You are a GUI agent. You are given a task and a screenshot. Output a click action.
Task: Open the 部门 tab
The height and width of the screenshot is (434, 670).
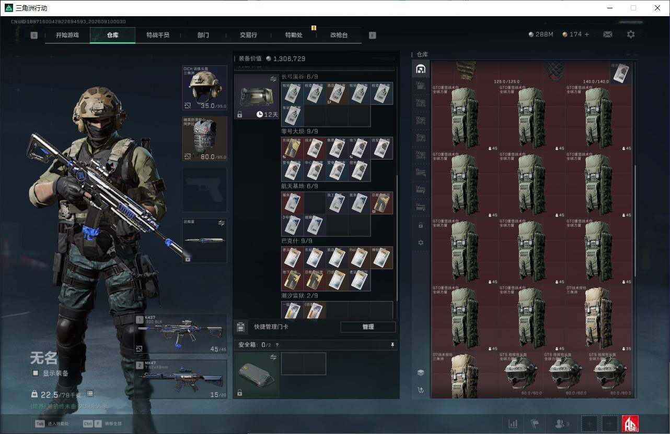click(x=203, y=35)
